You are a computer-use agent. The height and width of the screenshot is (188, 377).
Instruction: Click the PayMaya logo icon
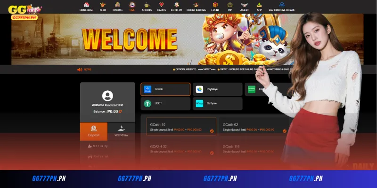pos(199,89)
